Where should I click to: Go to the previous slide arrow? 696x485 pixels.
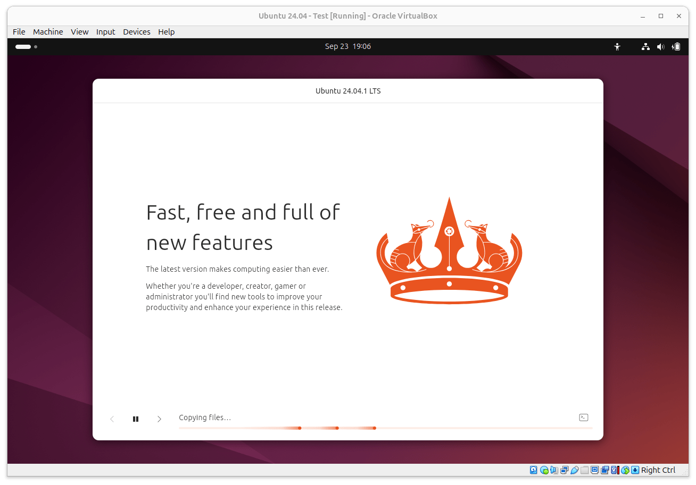coord(112,419)
